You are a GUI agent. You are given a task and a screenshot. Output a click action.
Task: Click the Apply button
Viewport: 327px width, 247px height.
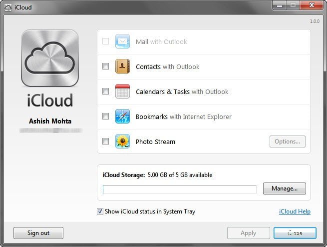249,233
